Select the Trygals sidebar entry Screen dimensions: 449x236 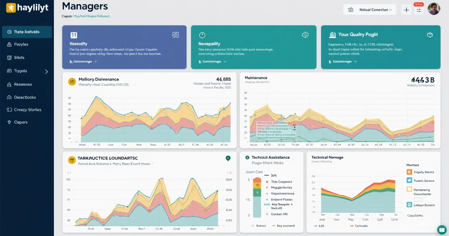pyautogui.click(x=21, y=71)
